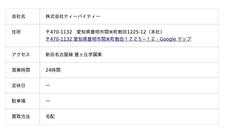Select the 〒470-1132 headquarters address text
Viewport: 229px width, 133px height.
click(104, 32)
